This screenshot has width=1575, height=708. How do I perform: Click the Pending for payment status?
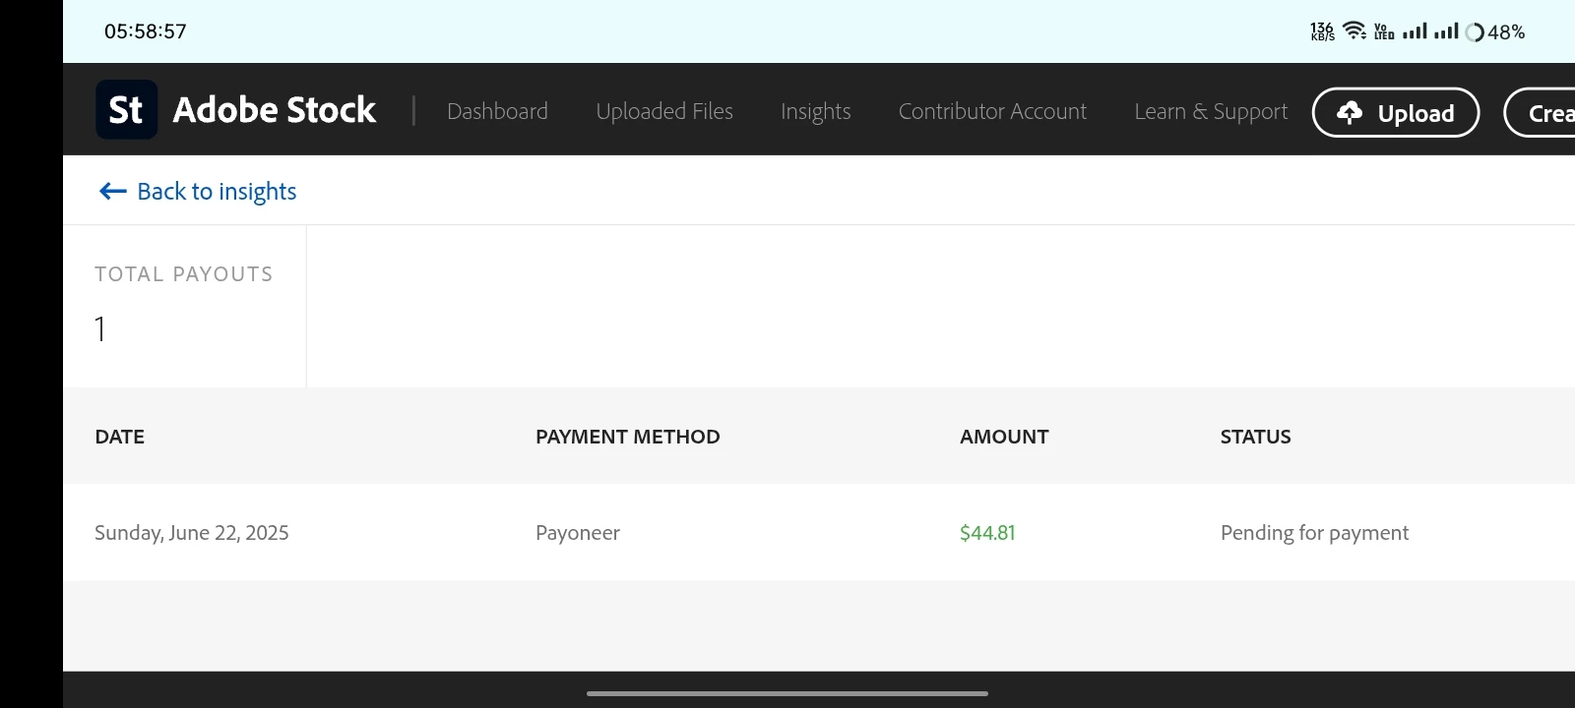[x=1314, y=533]
